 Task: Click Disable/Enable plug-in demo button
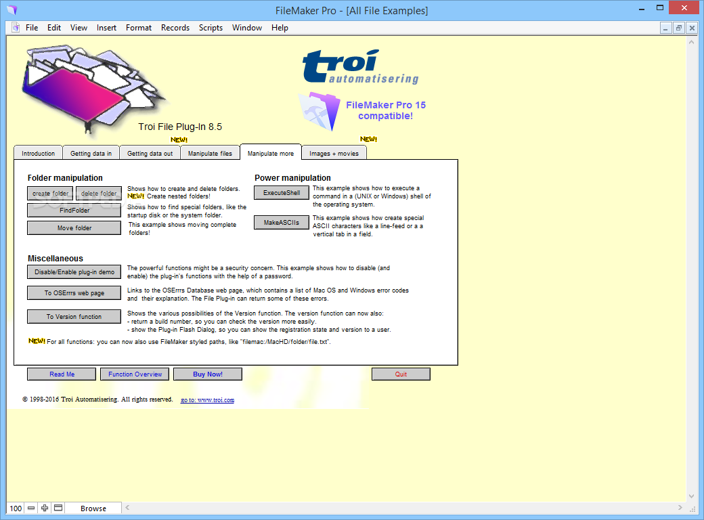[74, 272]
